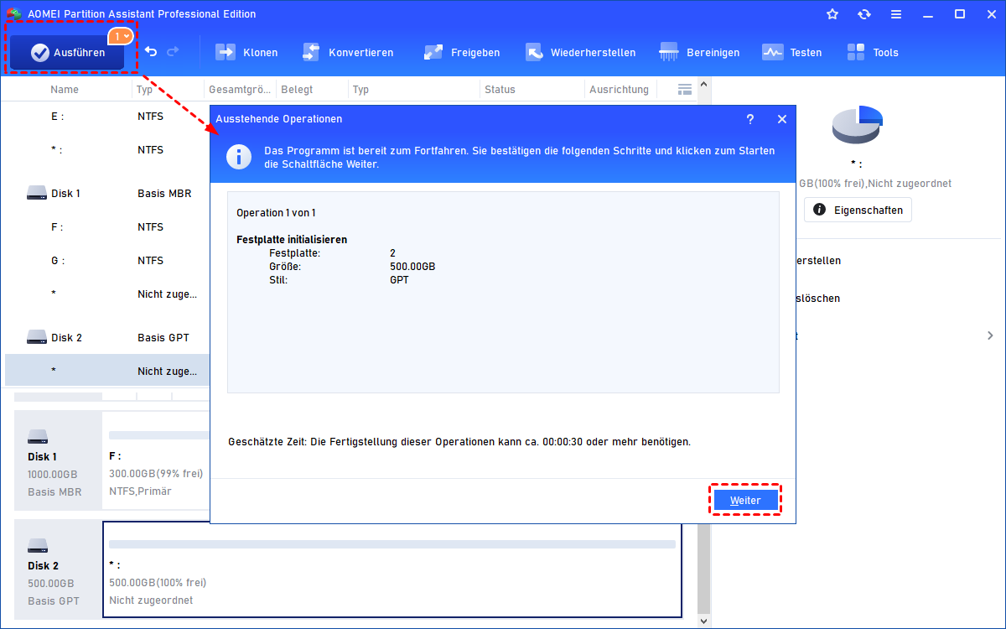
Task: Click the Name column header
Action: click(x=65, y=89)
